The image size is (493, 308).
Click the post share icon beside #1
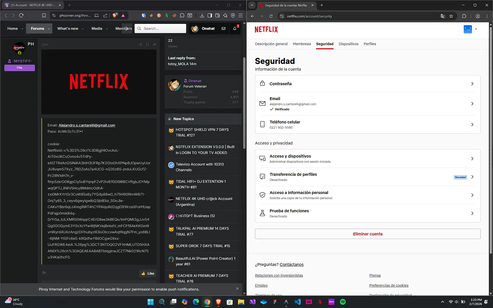140,44
